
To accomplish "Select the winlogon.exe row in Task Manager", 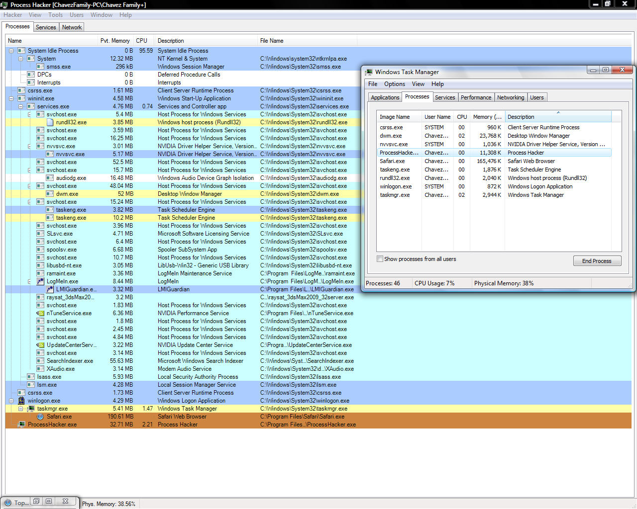I will coord(494,186).
